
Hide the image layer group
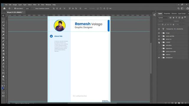pyautogui.click(x=159, y=33)
